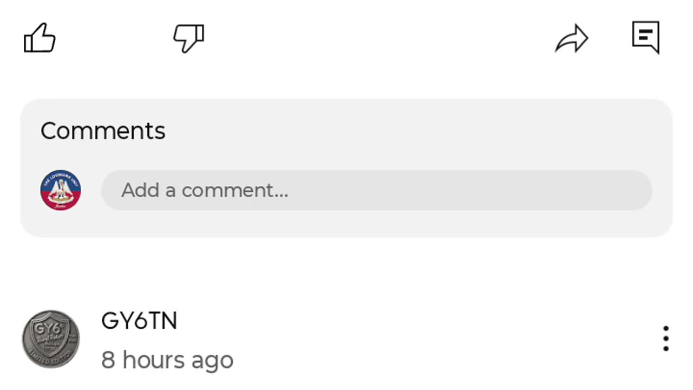Expand the three-dot comment menu
693x390 pixels.
point(665,339)
